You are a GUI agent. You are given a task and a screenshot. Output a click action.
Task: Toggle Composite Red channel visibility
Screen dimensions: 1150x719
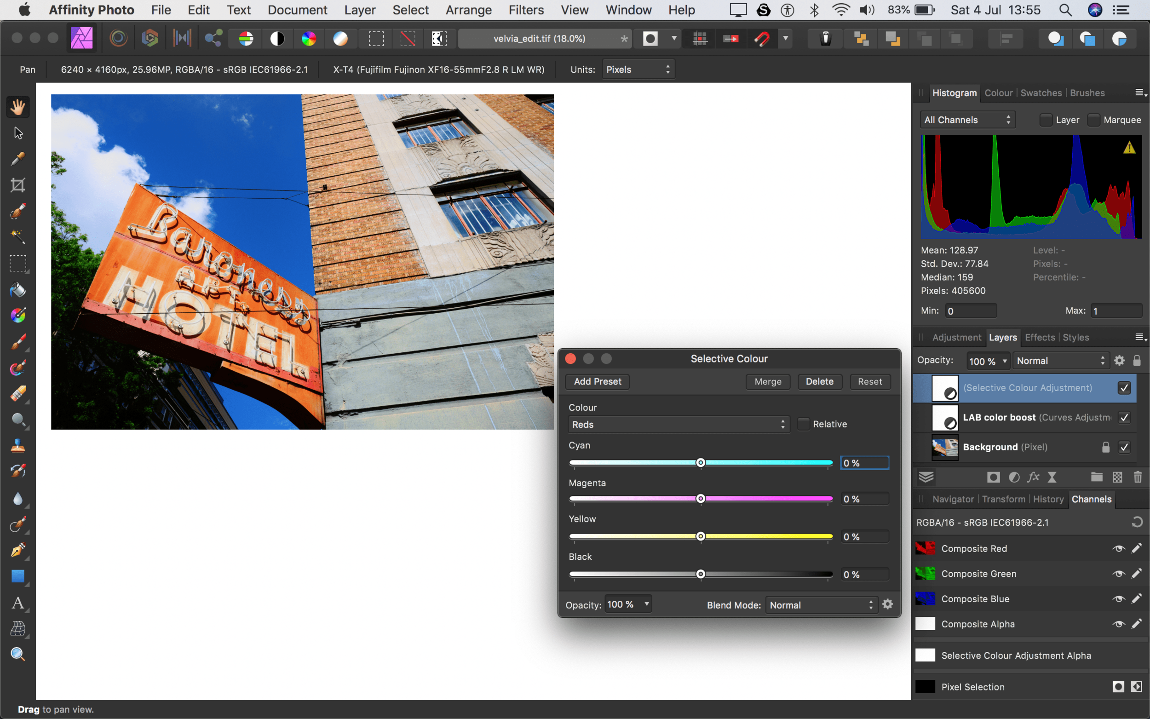(x=1118, y=548)
